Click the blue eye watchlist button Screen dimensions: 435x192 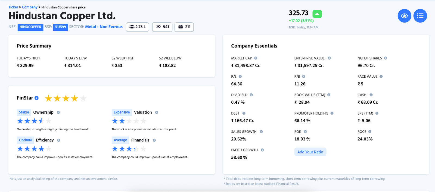[404, 16]
